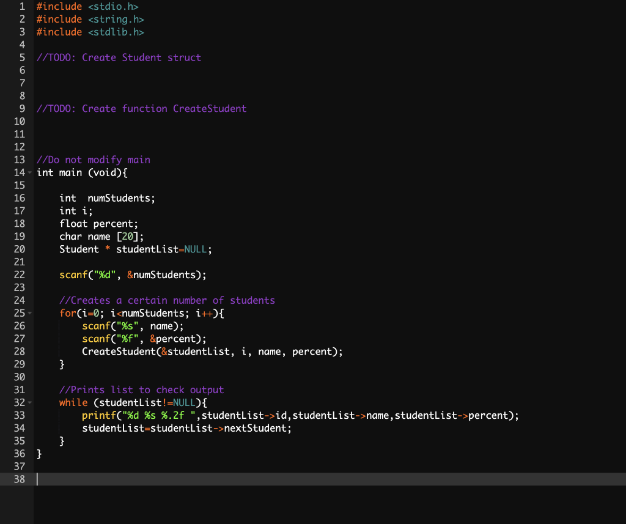Click the "int main (void){" declaration
Image resolution: width=626 pixels, height=524 pixels.
click(x=82, y=172)
